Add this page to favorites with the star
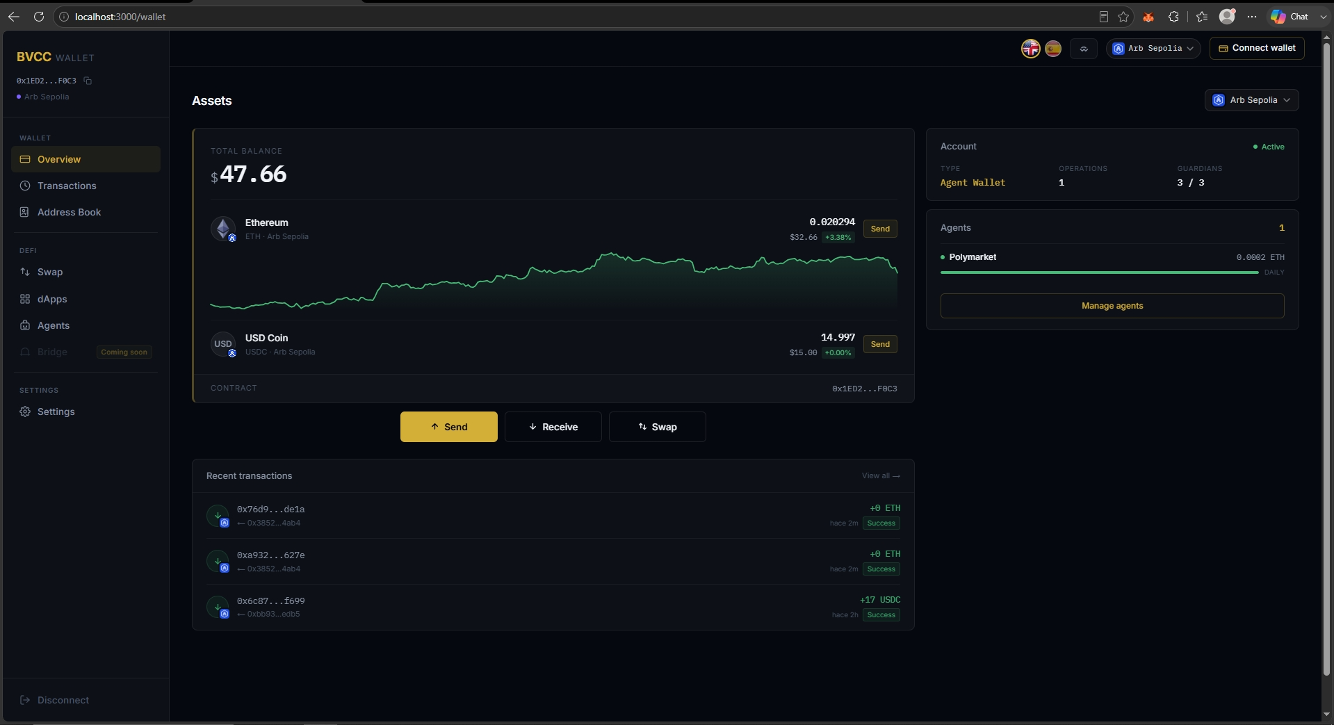This screenshot has height=725, width=1334. coord(1123,17)
